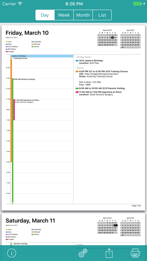The width and height of the screenshot is (147, 261).
Task: Tap the Alex calendar legend entry on March 10 page
Action: 9,44
